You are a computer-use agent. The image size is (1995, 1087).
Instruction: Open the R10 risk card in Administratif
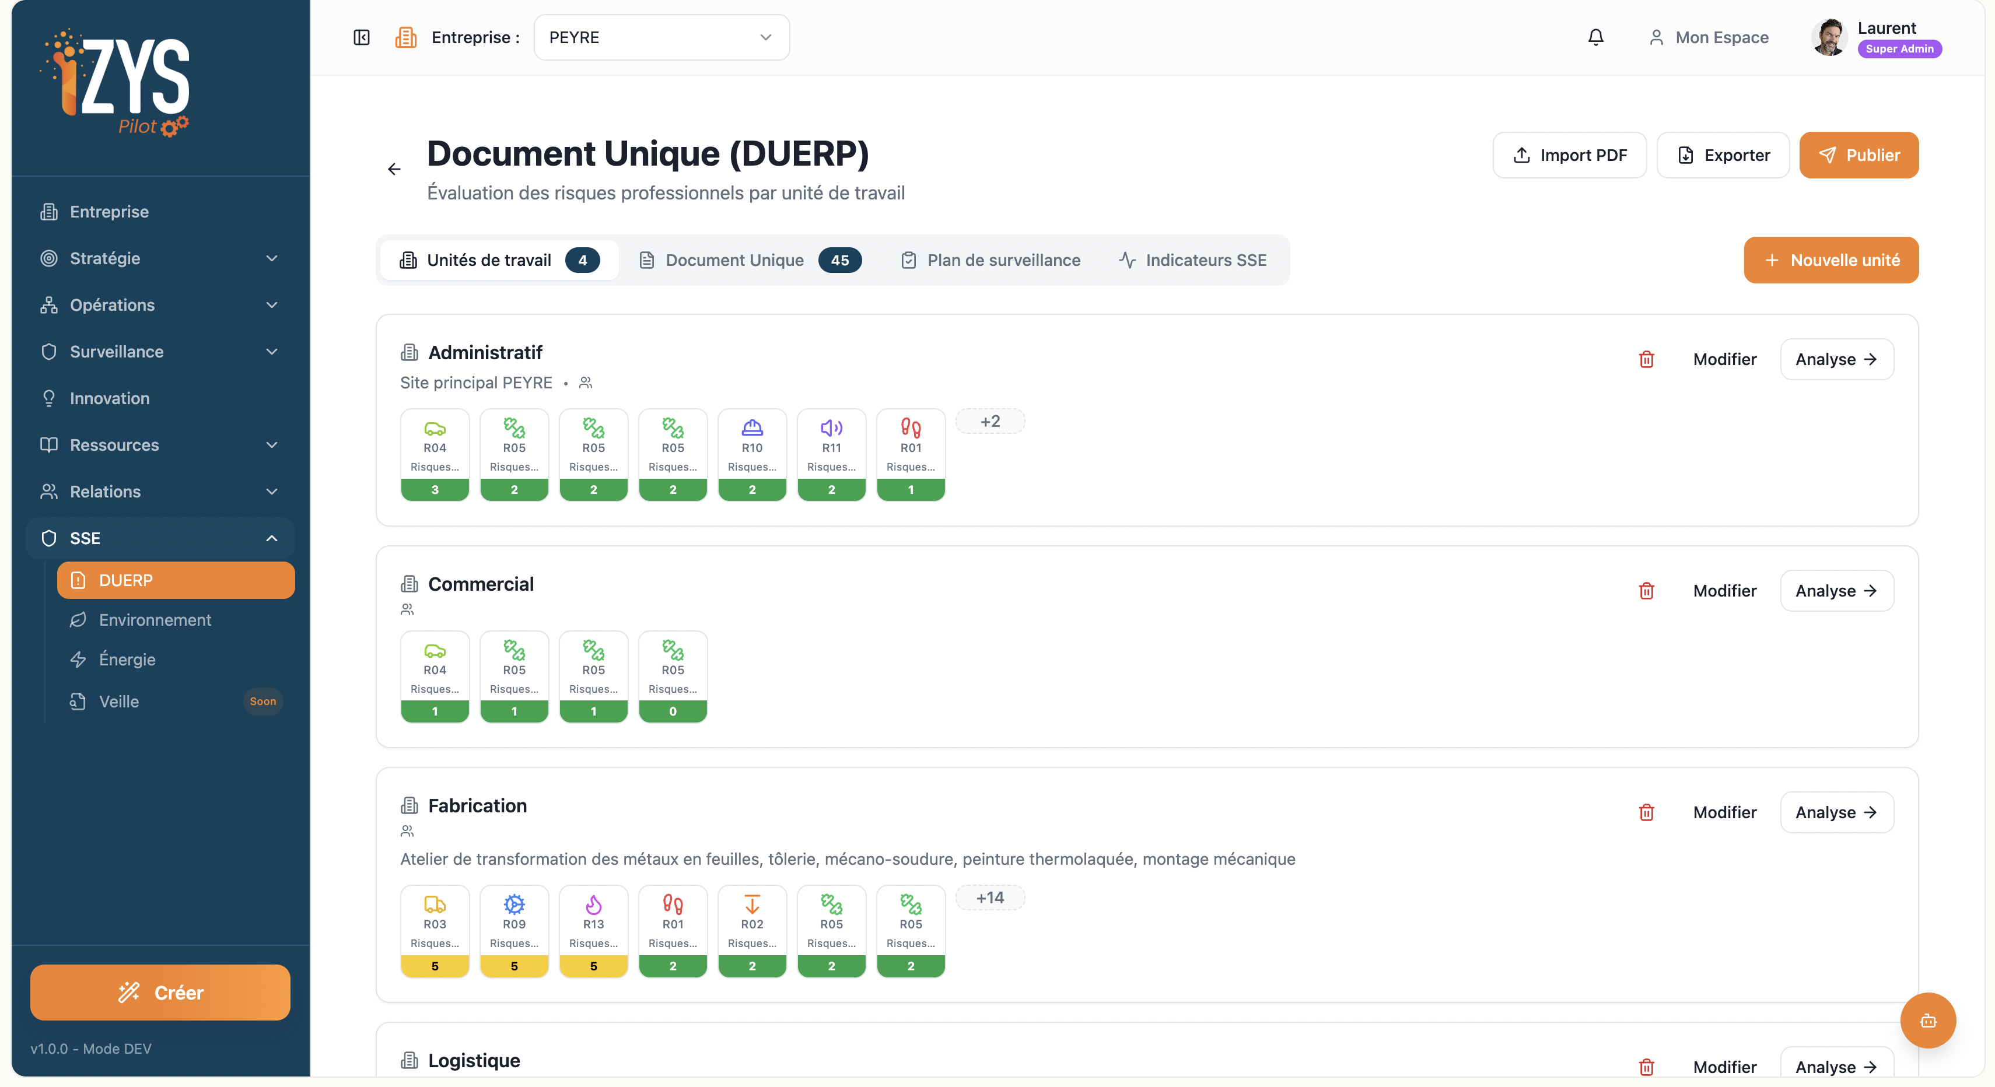click(x=752, y=454)
